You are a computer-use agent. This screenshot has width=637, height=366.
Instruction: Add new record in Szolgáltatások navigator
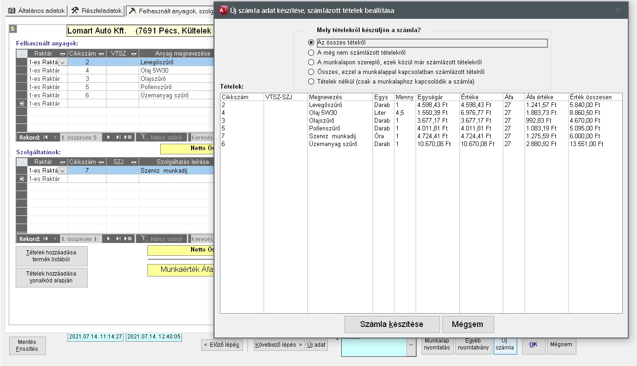click(129, 239)
